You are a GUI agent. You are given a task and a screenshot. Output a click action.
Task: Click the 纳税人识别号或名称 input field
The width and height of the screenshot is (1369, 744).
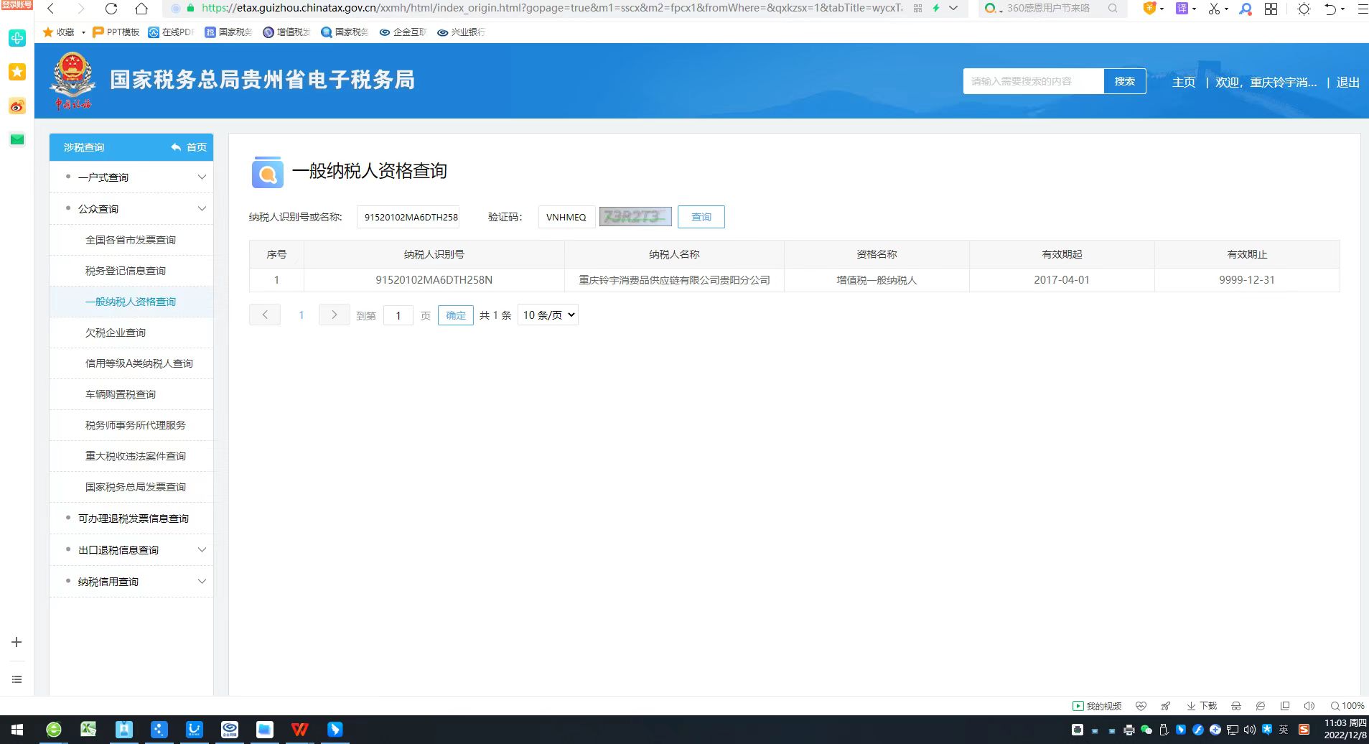pos(410,217)
